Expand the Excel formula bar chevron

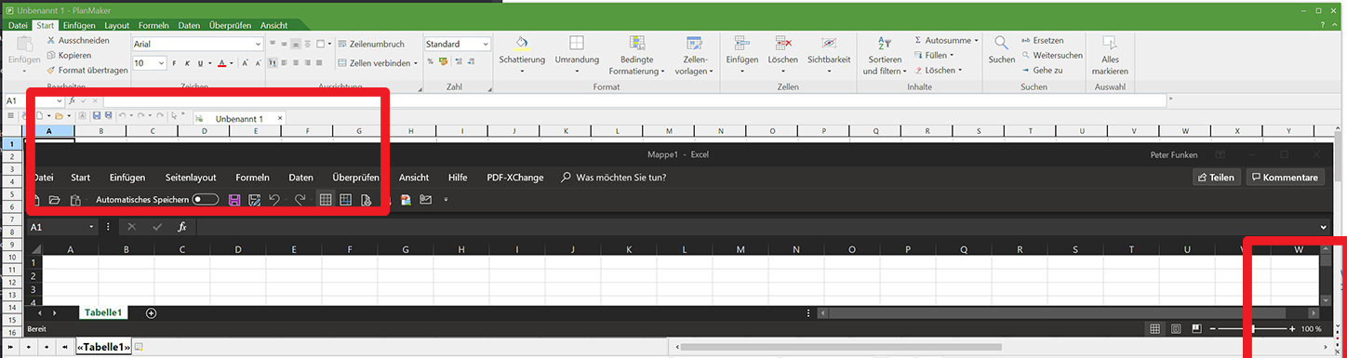[x=1323, y=227]
